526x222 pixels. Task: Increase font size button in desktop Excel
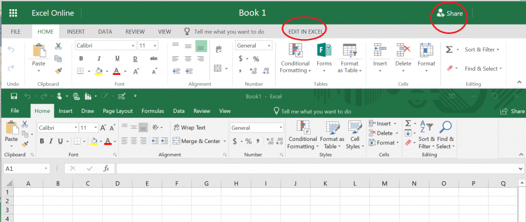pos(103,128)
